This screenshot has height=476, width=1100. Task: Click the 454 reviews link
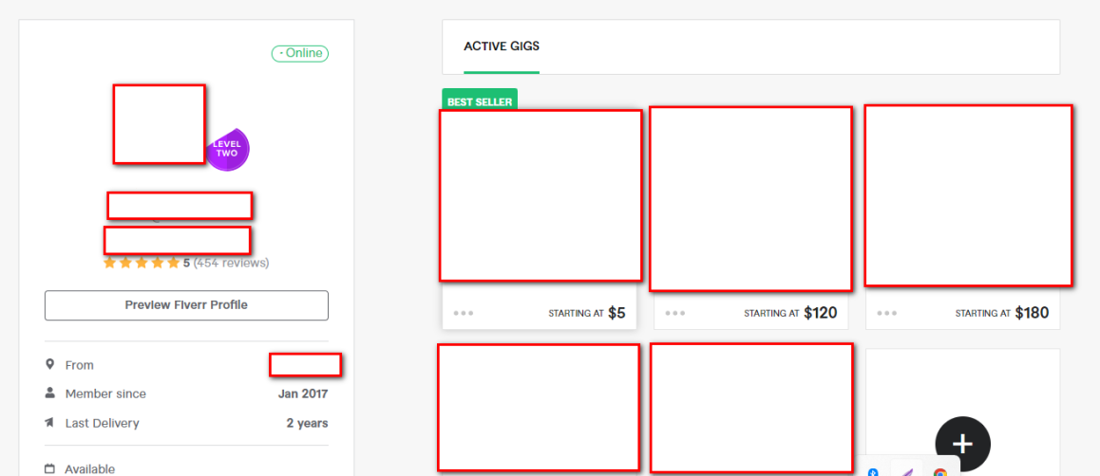231,264
